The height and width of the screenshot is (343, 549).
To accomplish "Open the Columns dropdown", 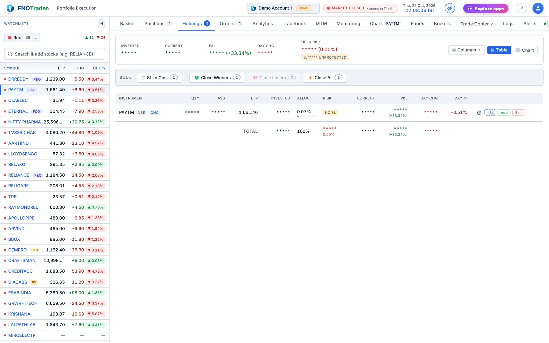I will click(x=466, y=50).
